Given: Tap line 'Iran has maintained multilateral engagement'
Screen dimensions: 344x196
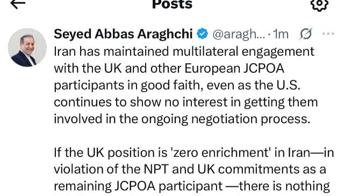Looking at the screenshot, I should coord(184,51).
